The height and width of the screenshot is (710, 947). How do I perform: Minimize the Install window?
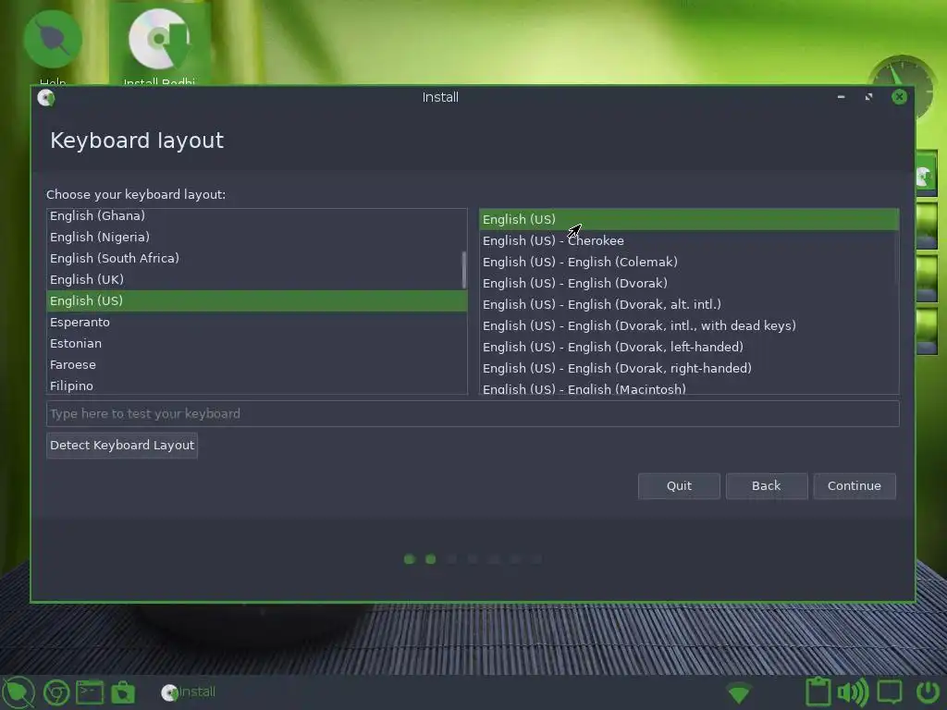pyautogui.click(x=841, y=96)
